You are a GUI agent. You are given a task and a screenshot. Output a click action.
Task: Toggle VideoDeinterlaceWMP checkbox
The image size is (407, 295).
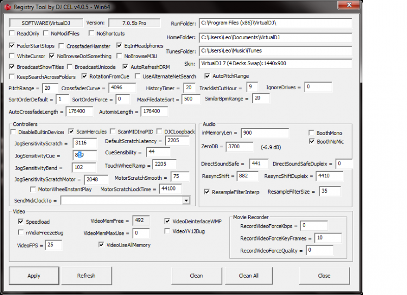click(x=167, y=221)
